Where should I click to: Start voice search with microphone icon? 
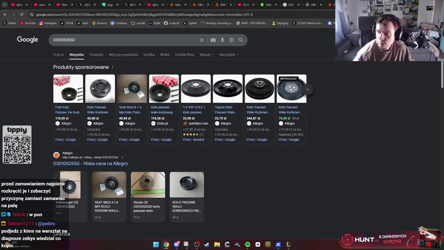(x=222, y=40)
